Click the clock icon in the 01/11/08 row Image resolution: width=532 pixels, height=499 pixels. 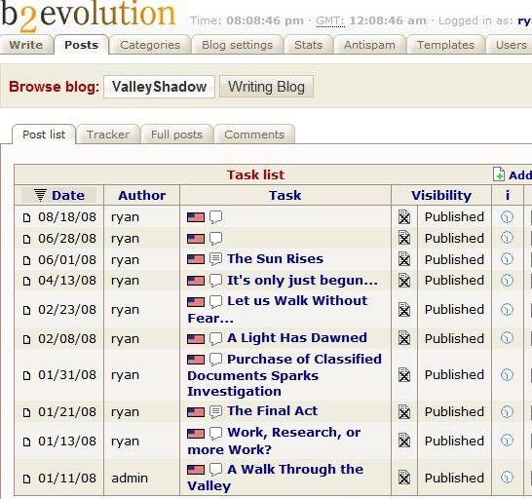click(507, 478)
